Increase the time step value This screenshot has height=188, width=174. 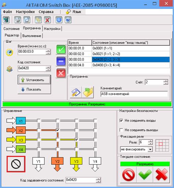48,51
